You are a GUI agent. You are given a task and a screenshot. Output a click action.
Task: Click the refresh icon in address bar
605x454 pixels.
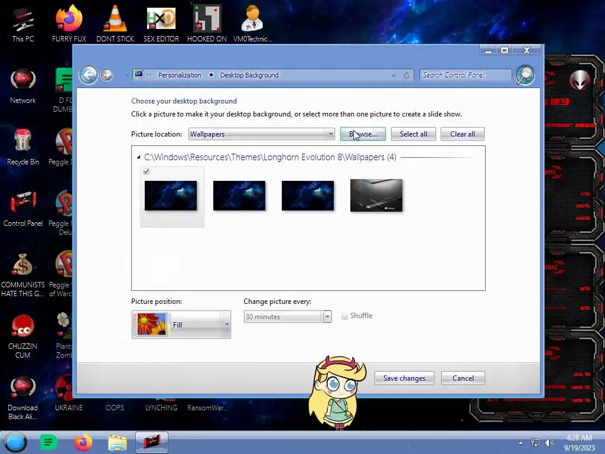coord(406,75)
